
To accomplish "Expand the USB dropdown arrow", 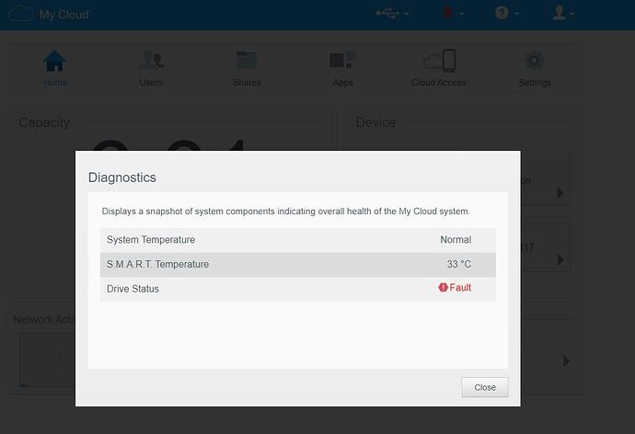I will [407, 14].
